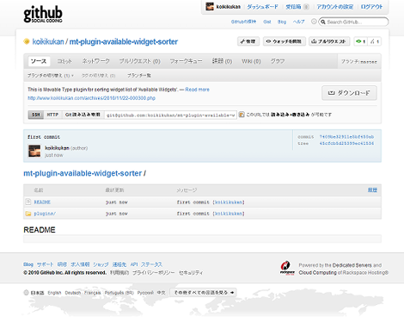Select the HTTP protocol button
The width and height of the screenshot is (404, 317).
pos(52,115)
